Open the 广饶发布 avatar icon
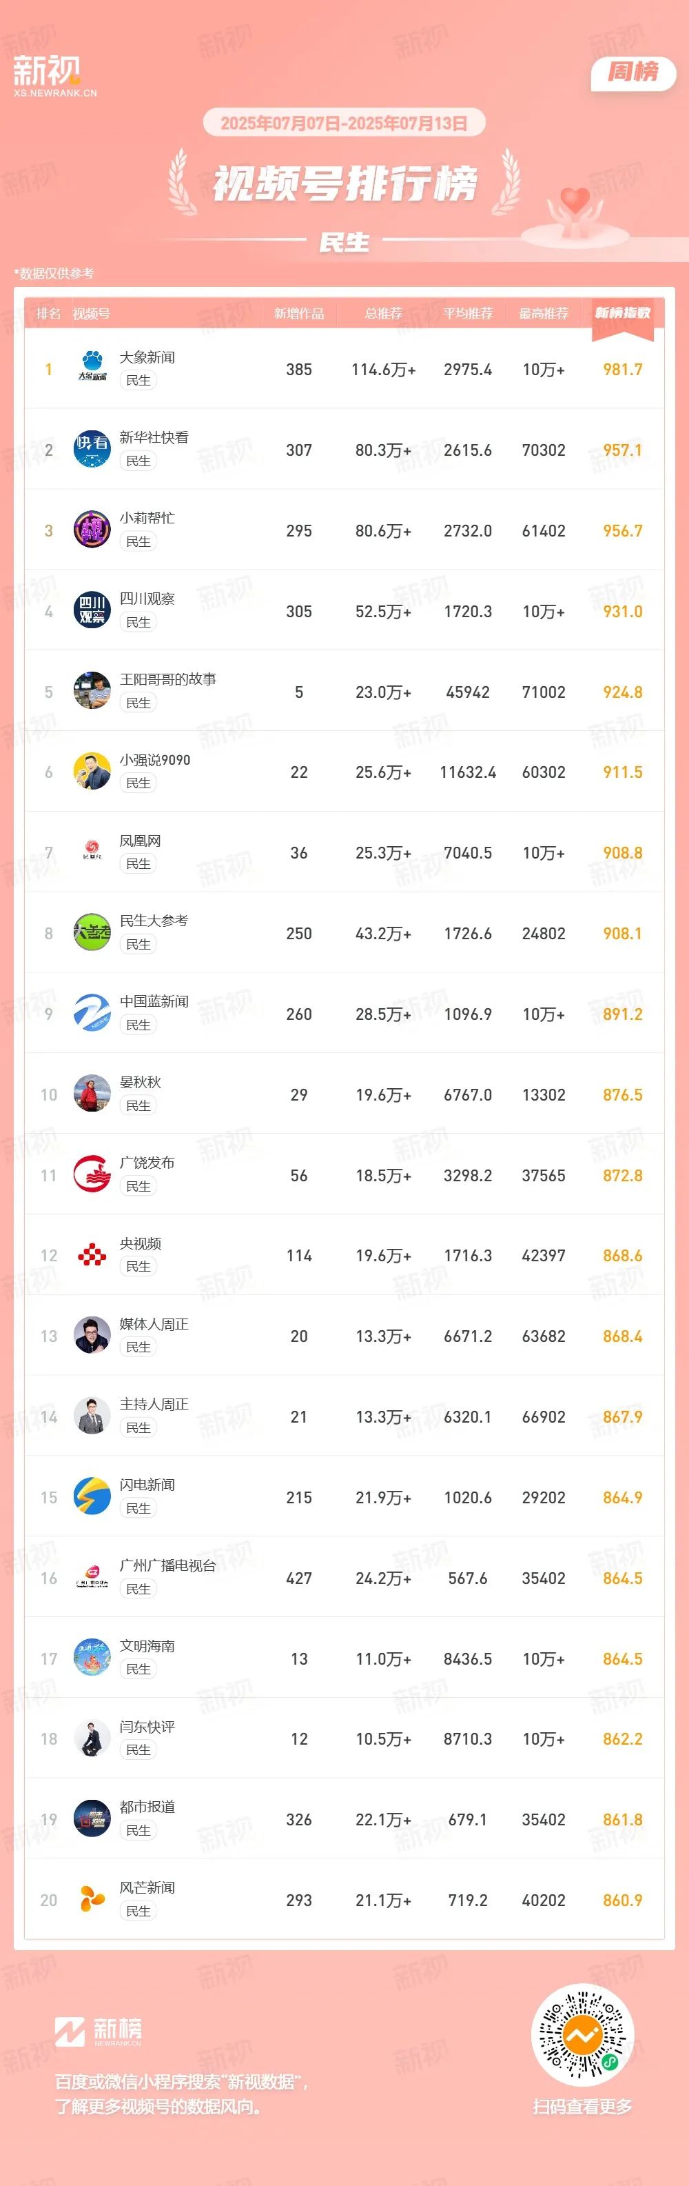The image size is (689, 2186). [92, 1174]
